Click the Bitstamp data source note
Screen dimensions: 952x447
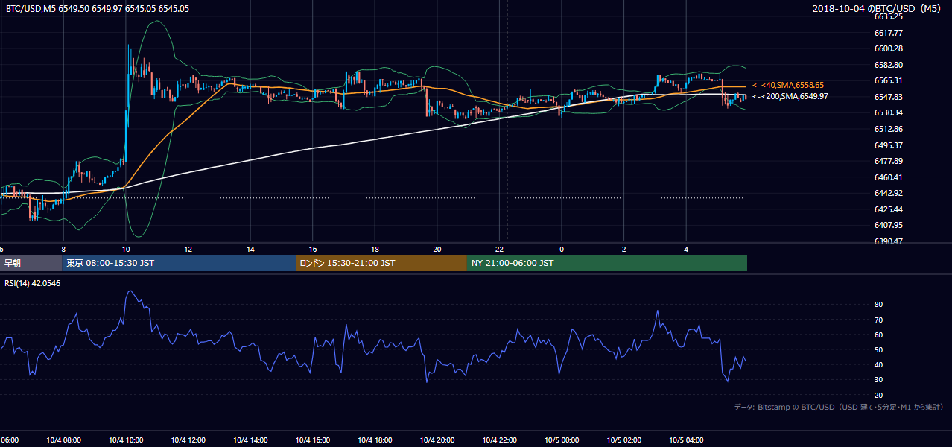[839, 407]
